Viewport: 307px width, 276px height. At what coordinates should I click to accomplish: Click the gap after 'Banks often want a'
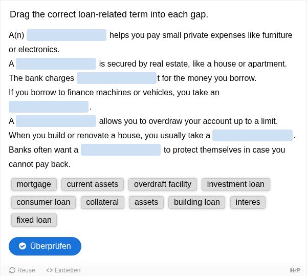click(121, 150)
